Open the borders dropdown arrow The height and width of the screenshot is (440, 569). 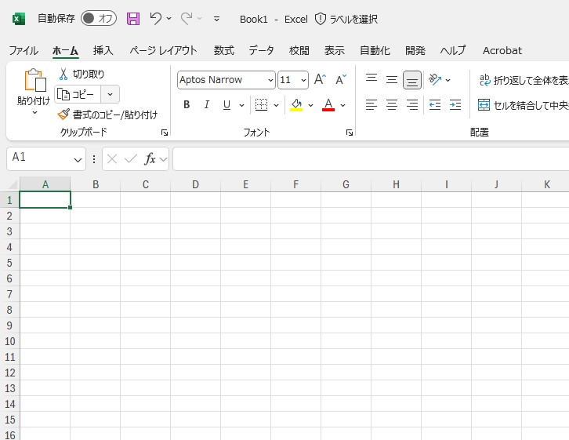tap(276, 105)
